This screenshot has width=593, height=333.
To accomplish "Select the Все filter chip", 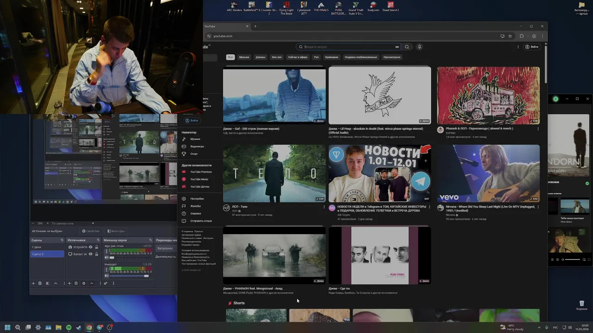I will click(x=230, y=57).
